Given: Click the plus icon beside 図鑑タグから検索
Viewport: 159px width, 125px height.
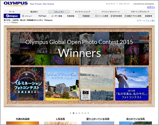Looking at the screenshot, I should [x=125, y=16].
